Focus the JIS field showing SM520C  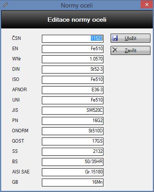click(x=73, y=111)
